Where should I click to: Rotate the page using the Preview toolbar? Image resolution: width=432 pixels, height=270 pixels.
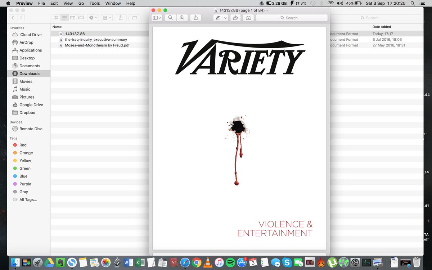[x=235, y=18]
